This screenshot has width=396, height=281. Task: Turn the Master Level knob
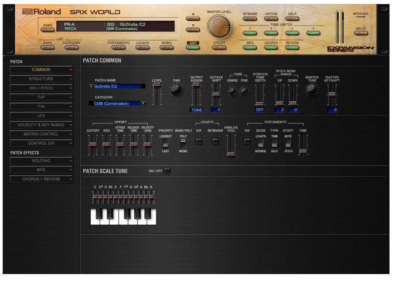(219, 26)
